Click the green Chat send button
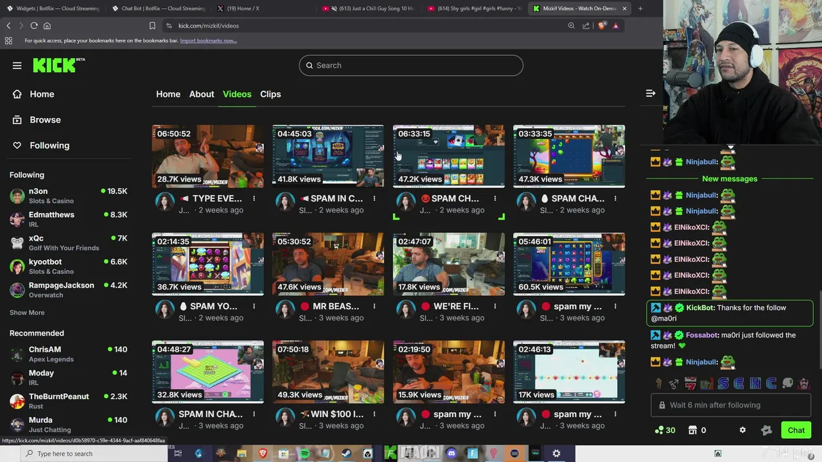 click(x=796, y=431)
